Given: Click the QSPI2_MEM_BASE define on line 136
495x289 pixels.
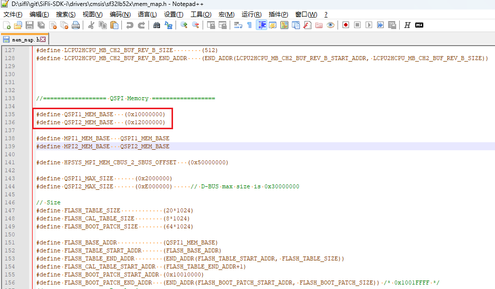Looking at the screenshot, I should (101, 122).
